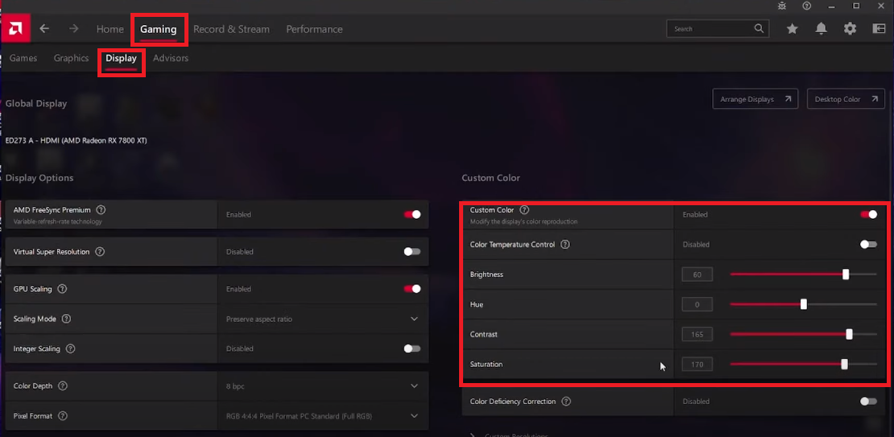Click the Desktop Color button

point(845,99)
